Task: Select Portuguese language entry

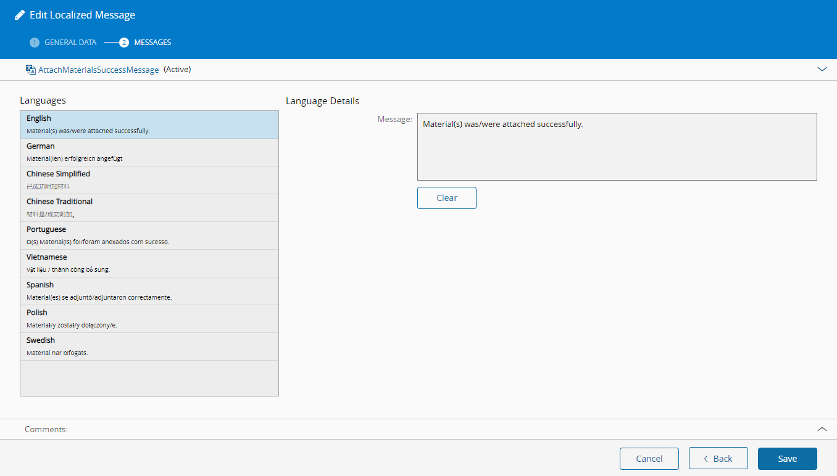Action: tap(149, 235)
